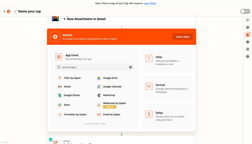Focus the Search apps field
This screenshot has height=144, width=252.
[x=95, y=67]
